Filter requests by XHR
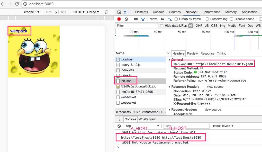Screen dimensions: 262x152 pyautogui.click(x=199, y=25)
